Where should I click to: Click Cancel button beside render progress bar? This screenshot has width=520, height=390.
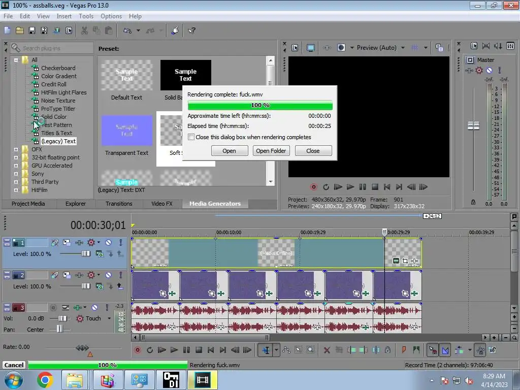point(14,365)
